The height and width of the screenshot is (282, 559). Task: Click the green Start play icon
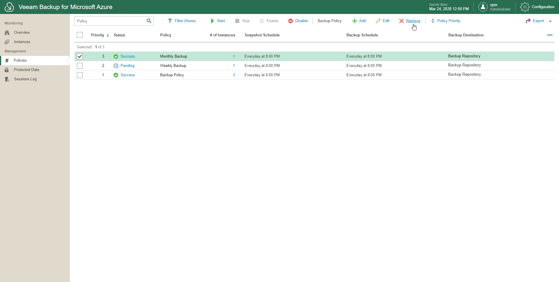click(213, 21)
